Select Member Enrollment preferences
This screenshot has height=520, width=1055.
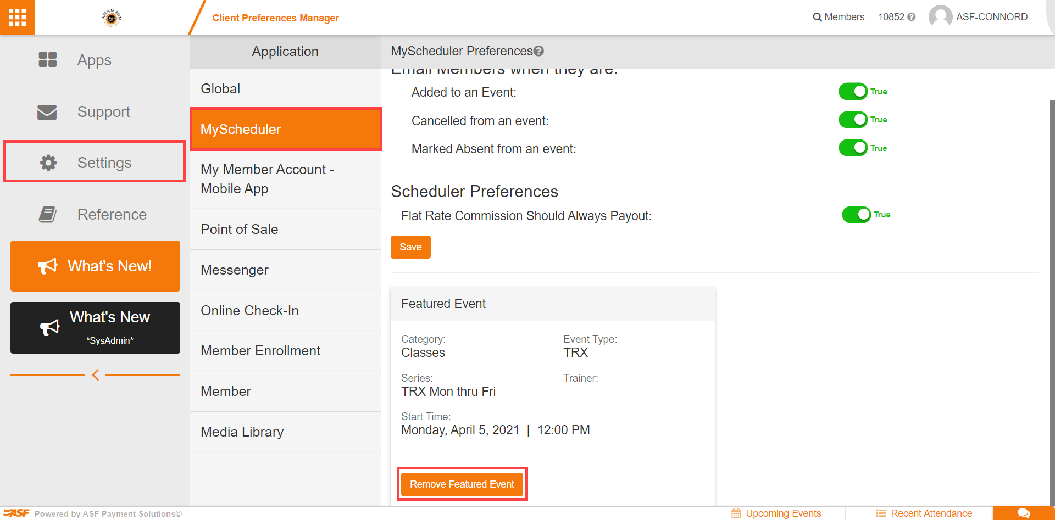pos(285,351)
